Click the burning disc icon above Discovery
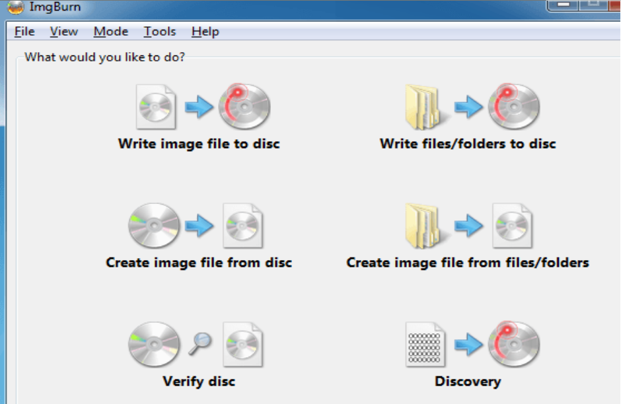Viewport: 621px width, 404px height. pos(514,344)
